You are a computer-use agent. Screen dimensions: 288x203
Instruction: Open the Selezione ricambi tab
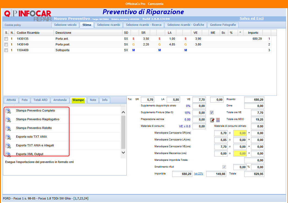[x=109, y=25]
